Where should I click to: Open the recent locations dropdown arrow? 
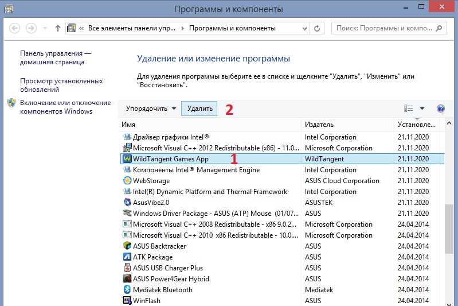[x=45, y=28]
